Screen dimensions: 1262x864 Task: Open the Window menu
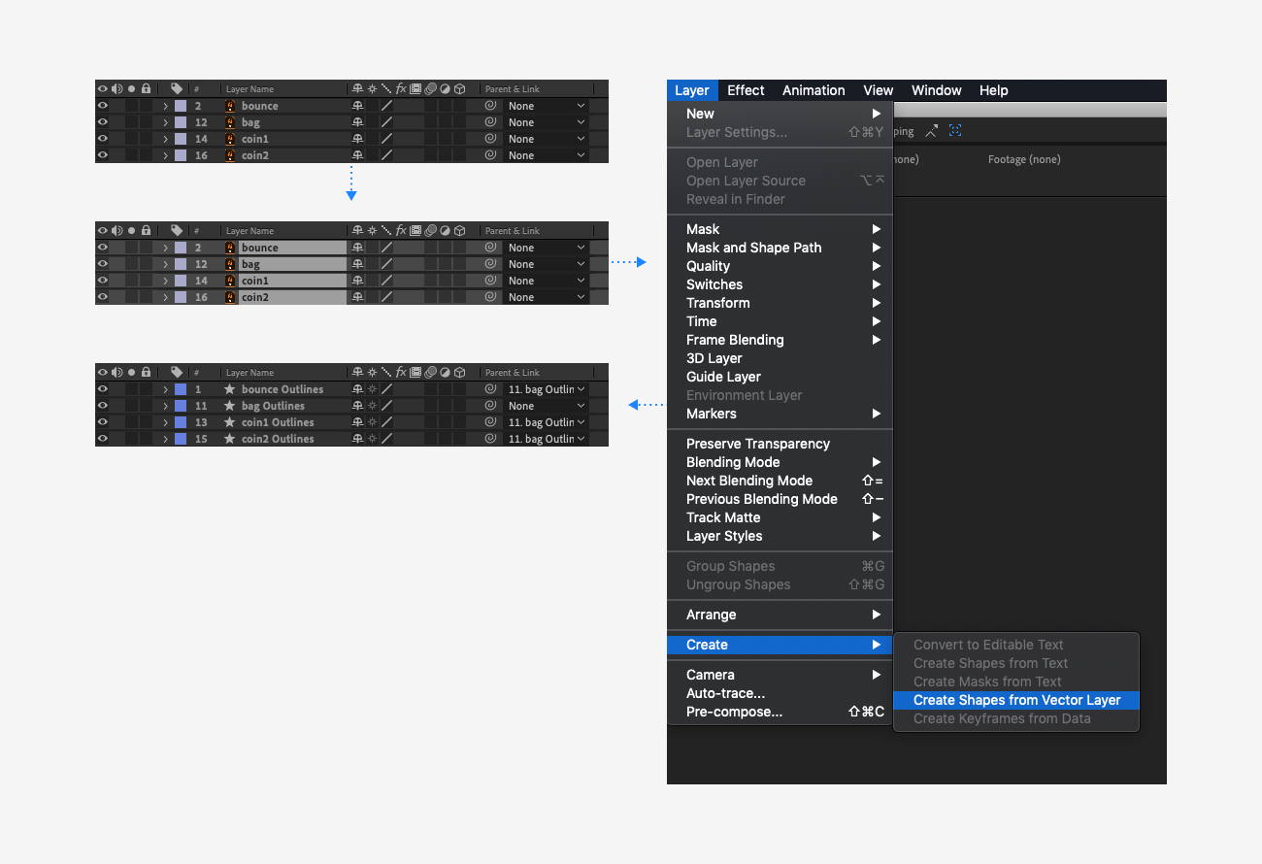[937, 90]
